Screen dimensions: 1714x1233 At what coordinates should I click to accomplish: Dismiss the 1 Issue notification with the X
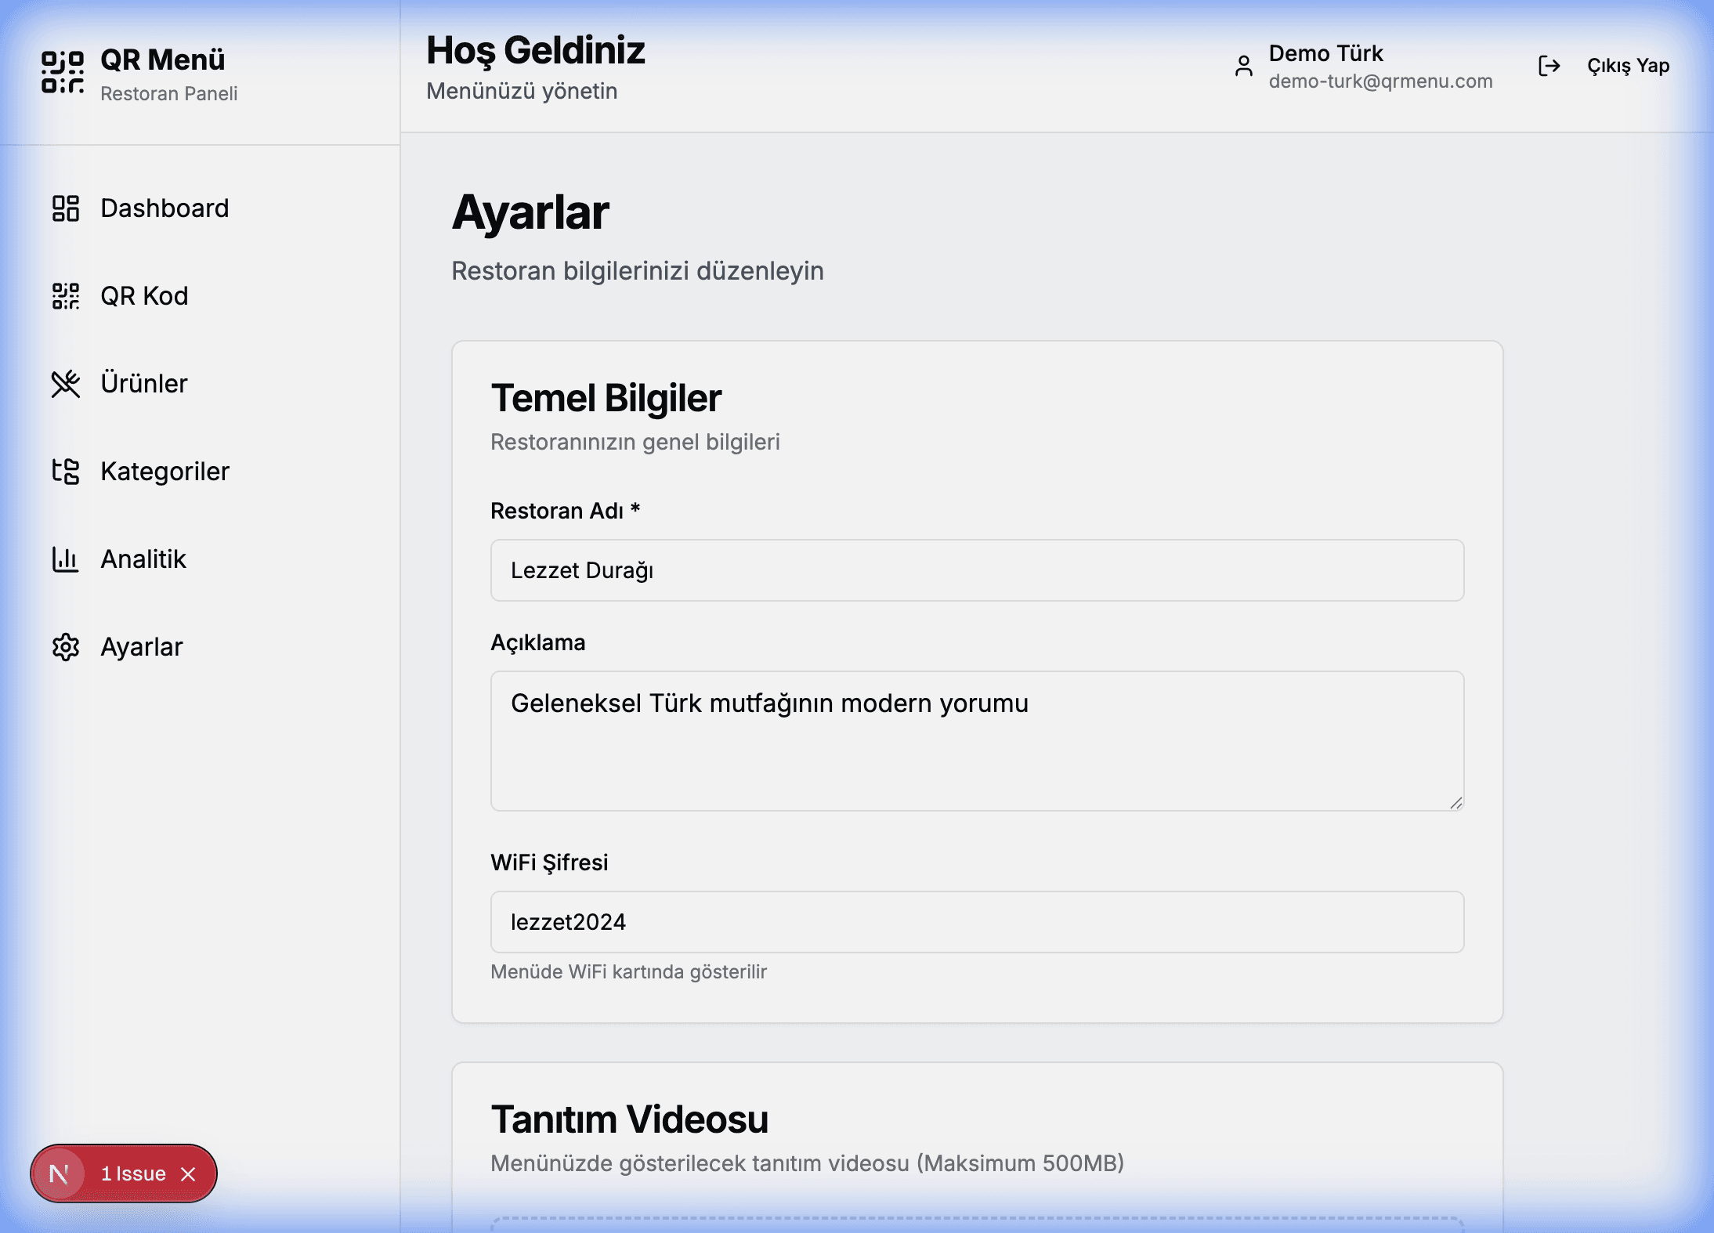pos(189,1173)
